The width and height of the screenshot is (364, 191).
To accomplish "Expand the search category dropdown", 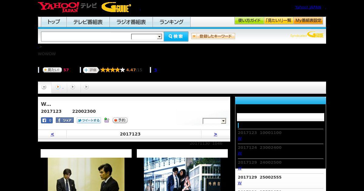I will point(147,37).
